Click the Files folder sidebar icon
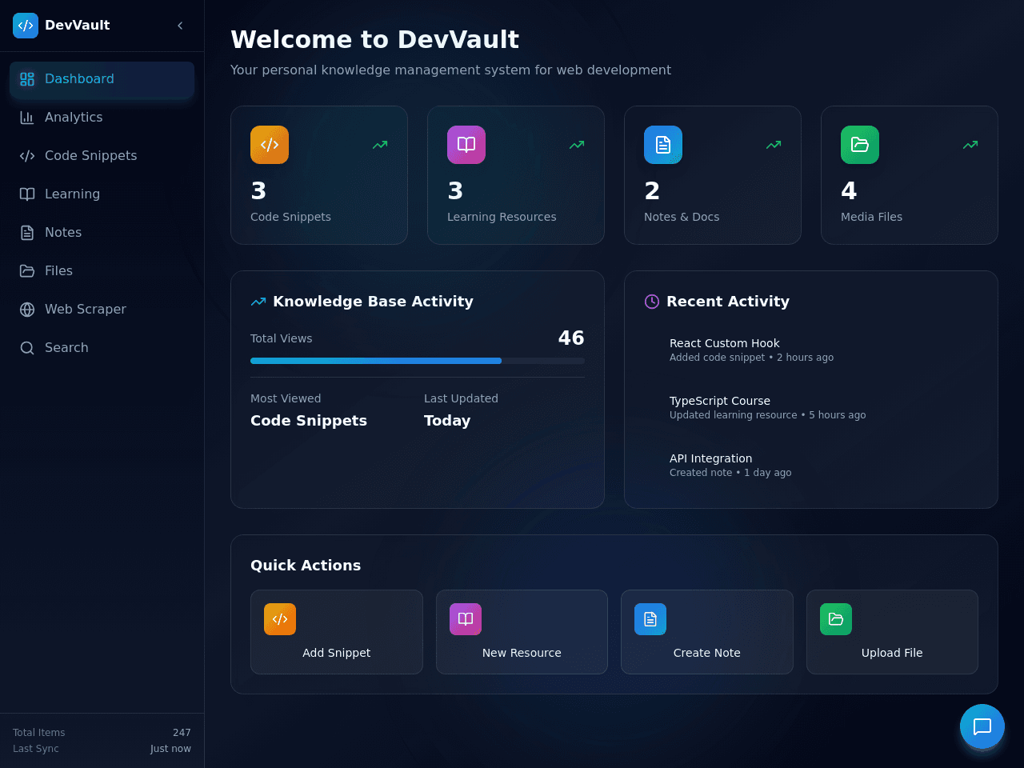 coord(27,271)
